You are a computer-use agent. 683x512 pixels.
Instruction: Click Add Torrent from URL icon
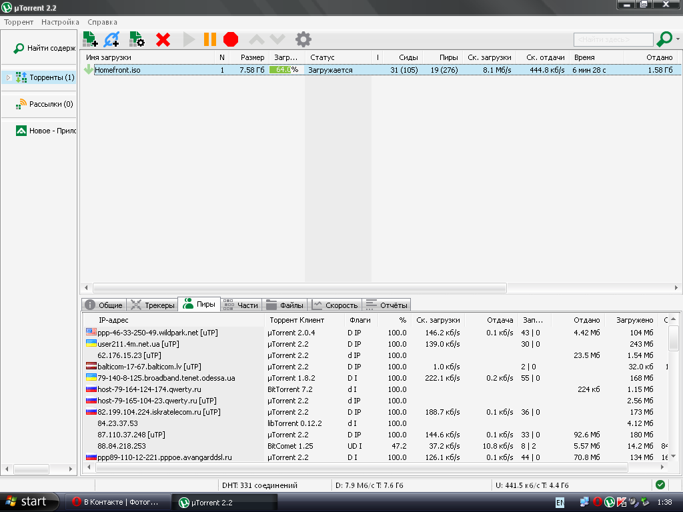point(112,39)
